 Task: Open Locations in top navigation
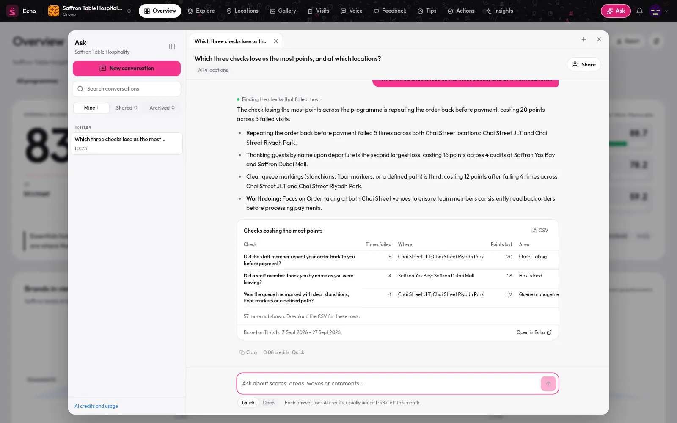(242, 11)
